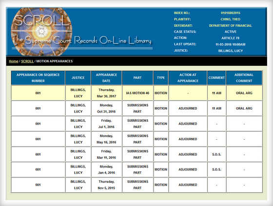Click the Friday, Jul 1, 2016 date cell
273x206 pixels.
tap(106, 124)
